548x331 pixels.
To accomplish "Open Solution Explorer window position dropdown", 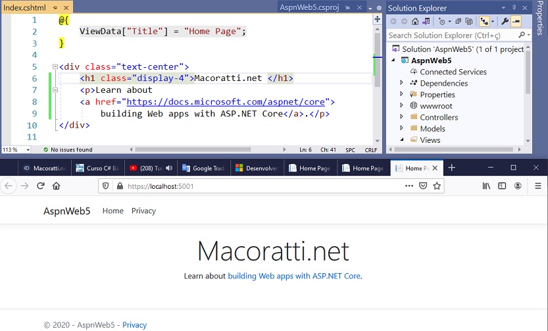I will pos(503,8).
